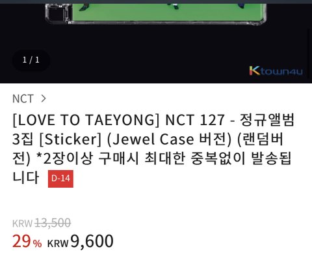Image resolution: width=312 pixels, height=277 pixels.
Task: Click the gray KRW label before 13,500
Action: point(23,224)
